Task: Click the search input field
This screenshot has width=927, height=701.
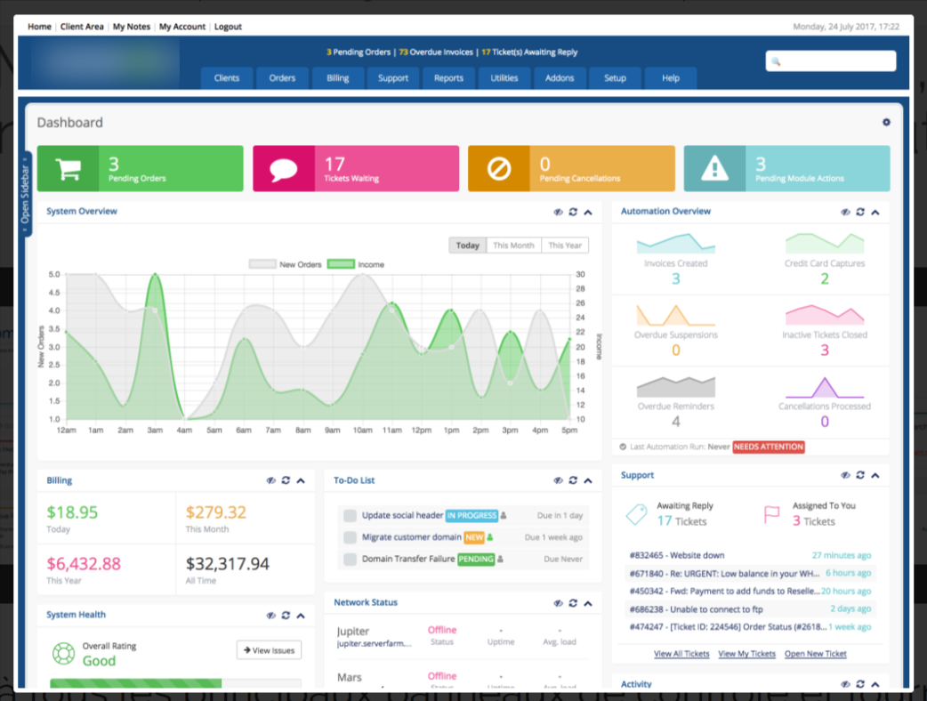Action: coord(831,60)
